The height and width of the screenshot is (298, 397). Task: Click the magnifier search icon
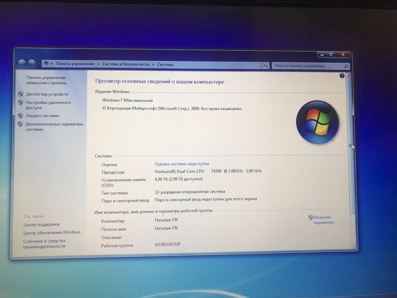coord(346,66)
